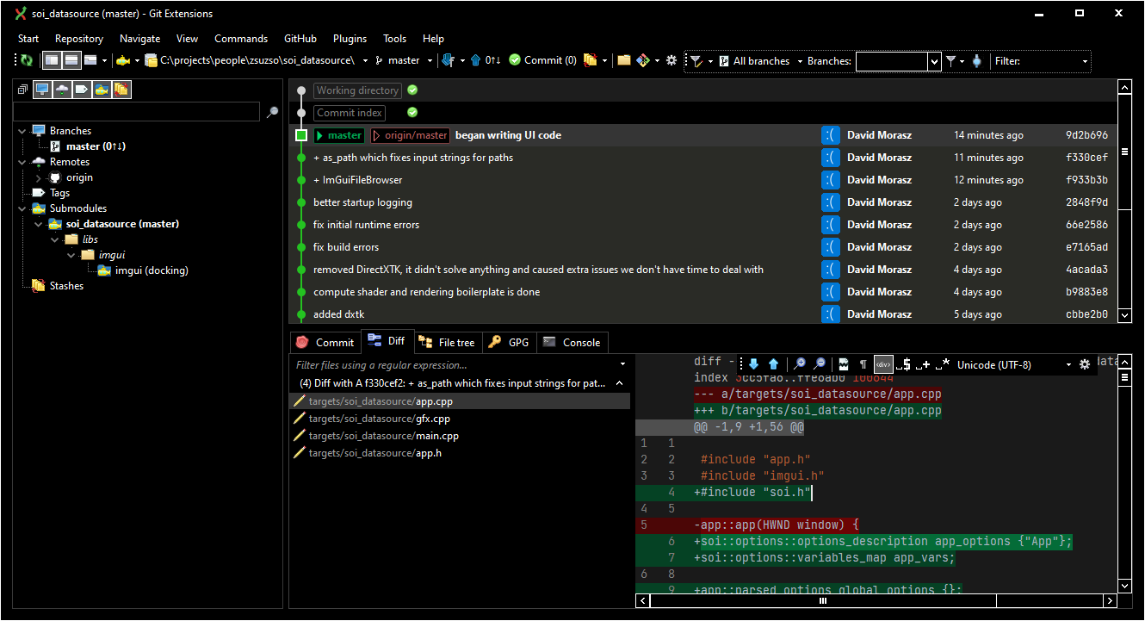Toggle the show tags label icon
The image size is (1145, 621).
click(82, 89)
